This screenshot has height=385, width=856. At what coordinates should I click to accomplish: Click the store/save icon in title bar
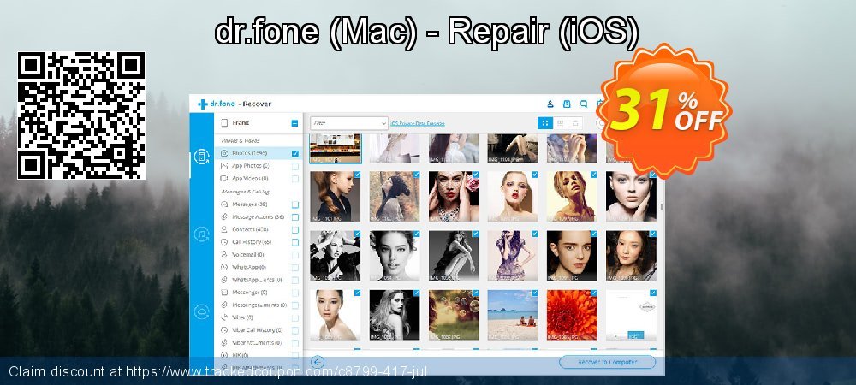pyautogui.click(x=567, y=104)
